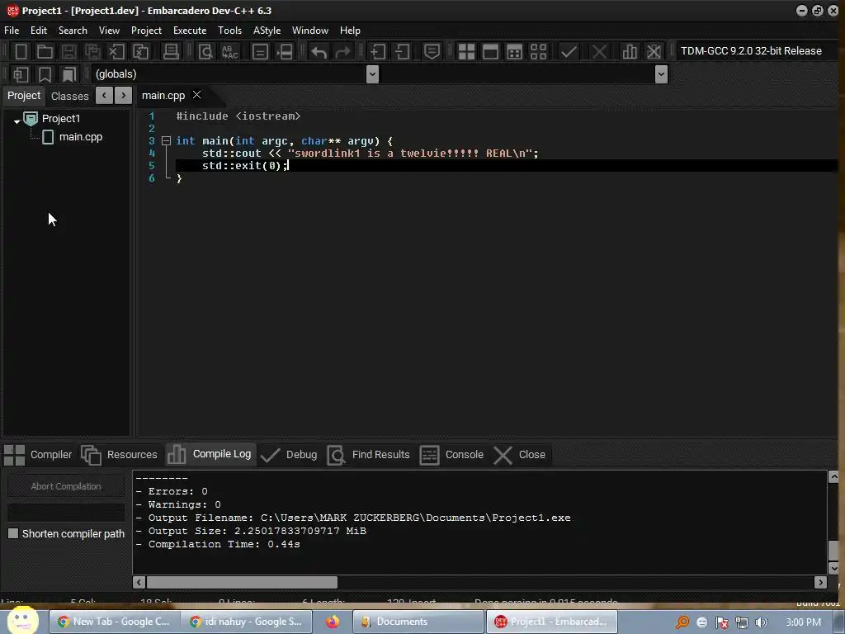
Task: Open the Help menu
Action: point(350,31)
